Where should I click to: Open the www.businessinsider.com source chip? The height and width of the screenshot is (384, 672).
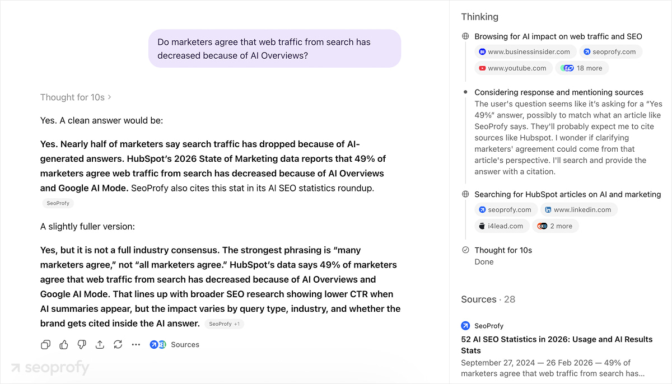525,52
